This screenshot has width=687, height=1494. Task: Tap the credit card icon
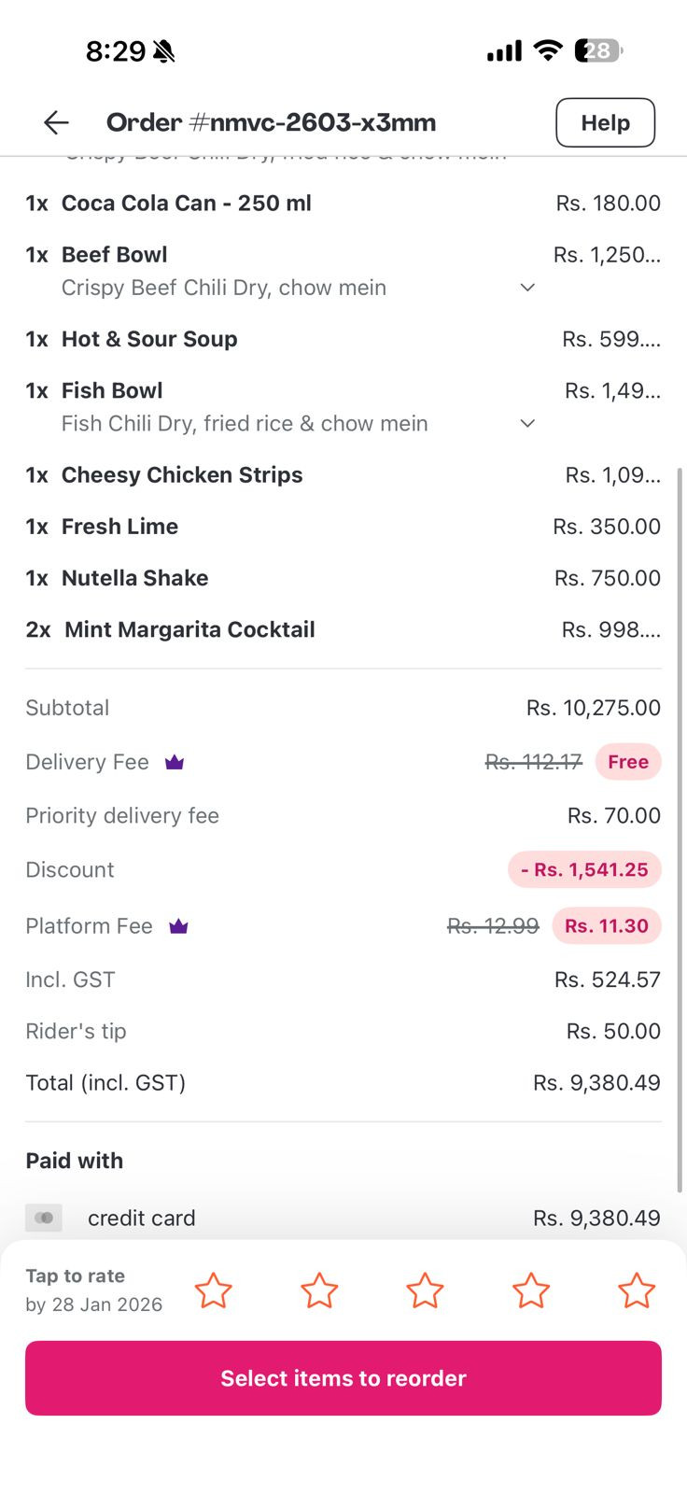[x=44, y=1218]
